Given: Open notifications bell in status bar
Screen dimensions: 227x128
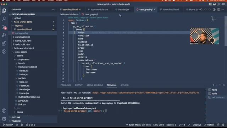Looking at the screenshot, I should [x=223, y=125].
